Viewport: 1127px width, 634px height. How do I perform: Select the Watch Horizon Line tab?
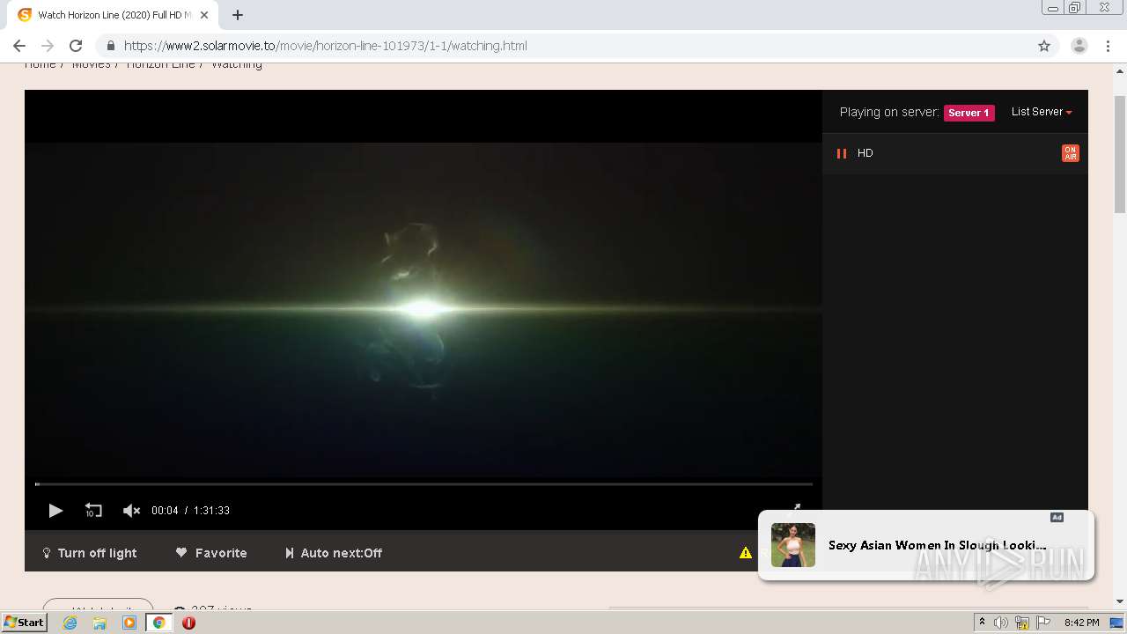click(x=112, y=15)
